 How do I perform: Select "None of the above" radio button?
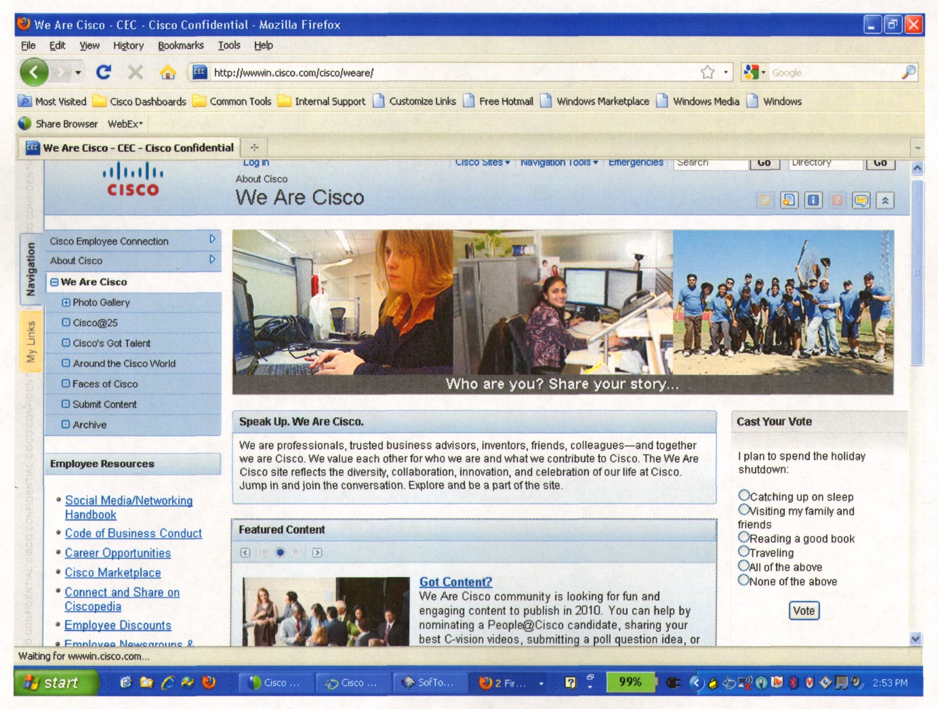tap(744, 580)
